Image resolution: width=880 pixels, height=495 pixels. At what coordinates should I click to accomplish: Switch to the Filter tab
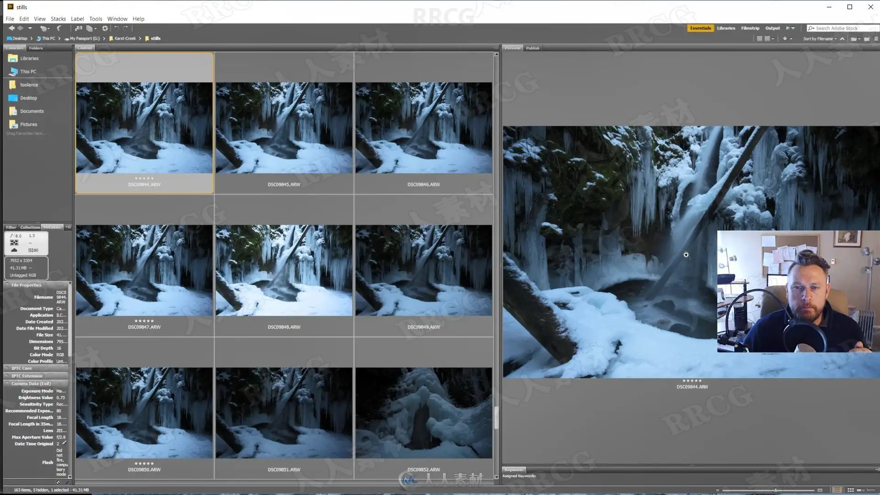point(11,227)
